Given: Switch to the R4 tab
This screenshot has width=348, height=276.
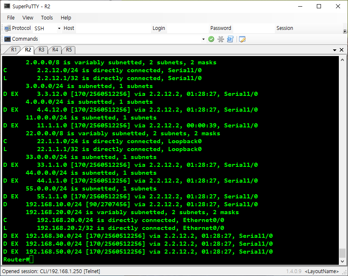Looking at the screenshot, I should pos(55,50).
